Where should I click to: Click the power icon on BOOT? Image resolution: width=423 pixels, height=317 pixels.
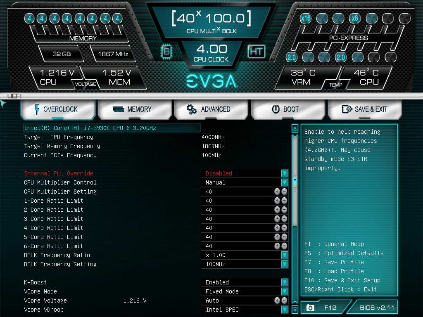pyautogui.click(x=276, y=109)
